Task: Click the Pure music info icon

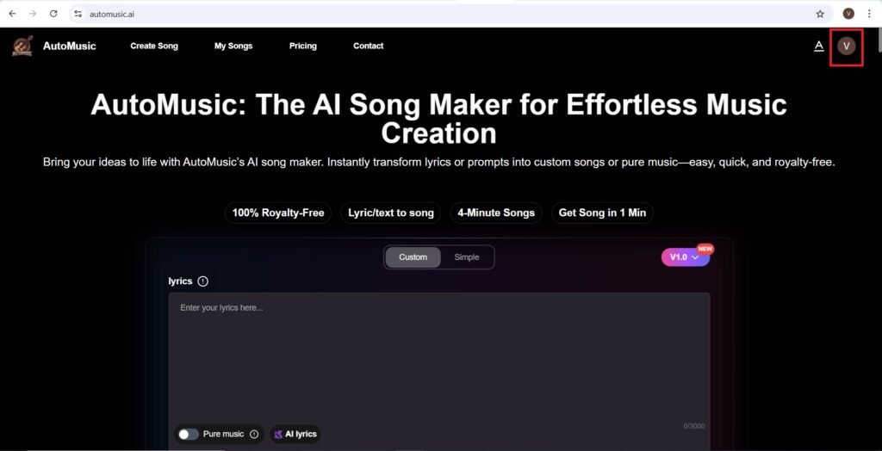Action: point(254,434)
